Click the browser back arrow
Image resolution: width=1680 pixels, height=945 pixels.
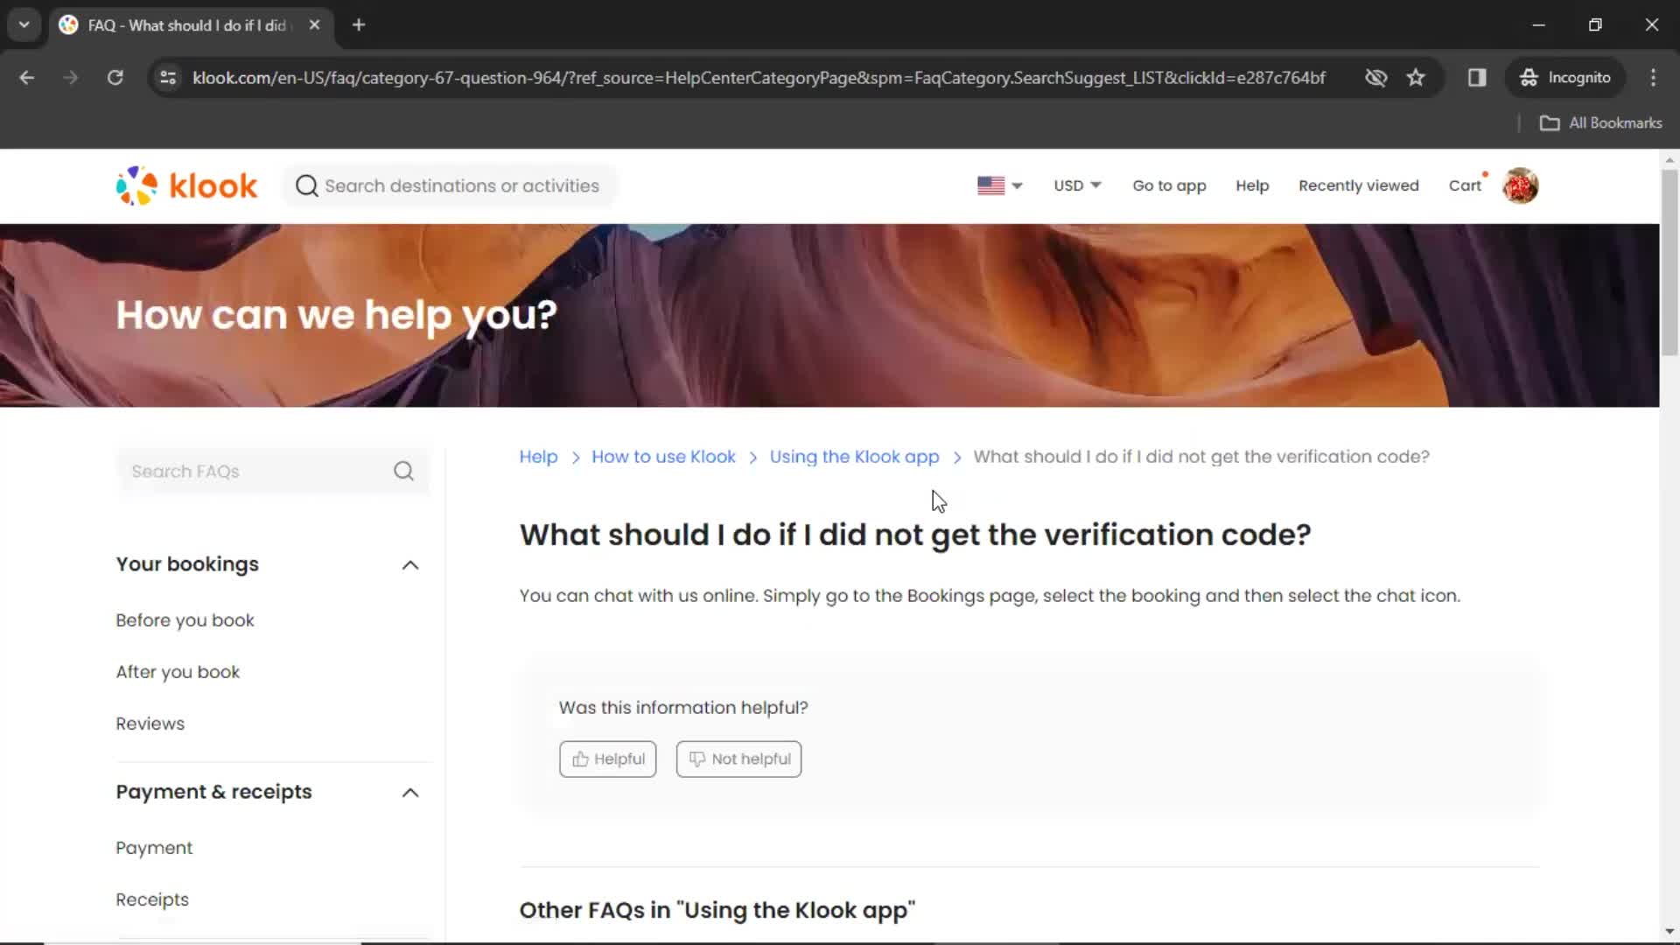click(x=27, y=77)
